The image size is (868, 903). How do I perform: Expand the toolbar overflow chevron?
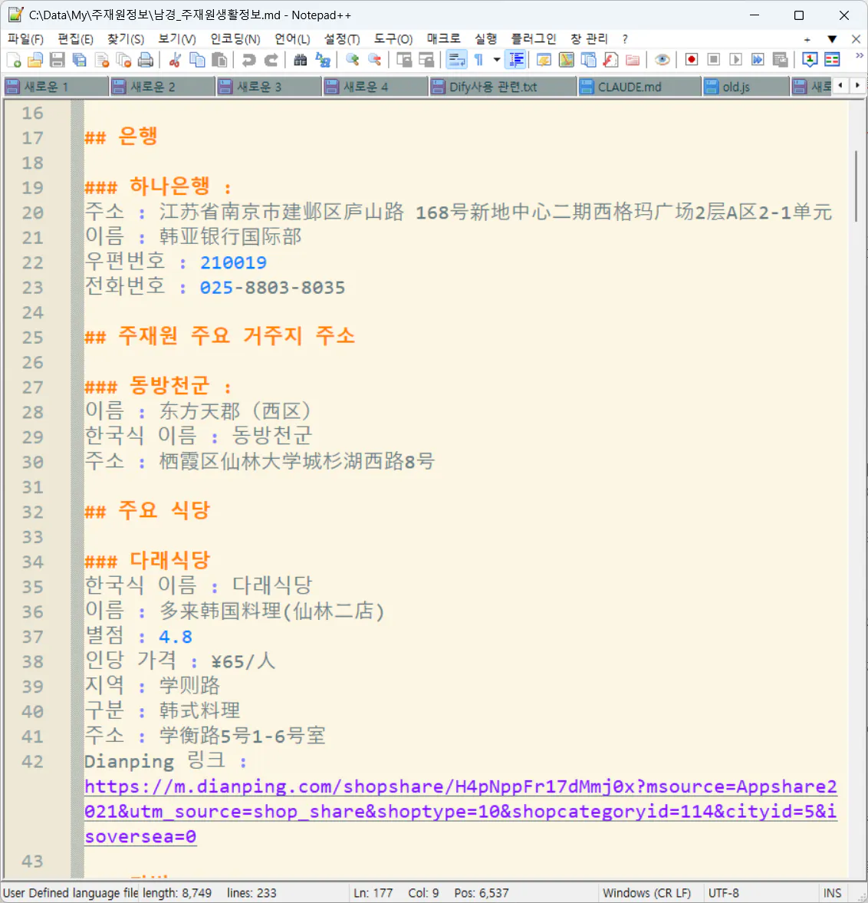point(859,55)
